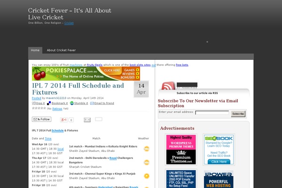Open IPL 7 2014 Full Schedule article title

point(78,89)
